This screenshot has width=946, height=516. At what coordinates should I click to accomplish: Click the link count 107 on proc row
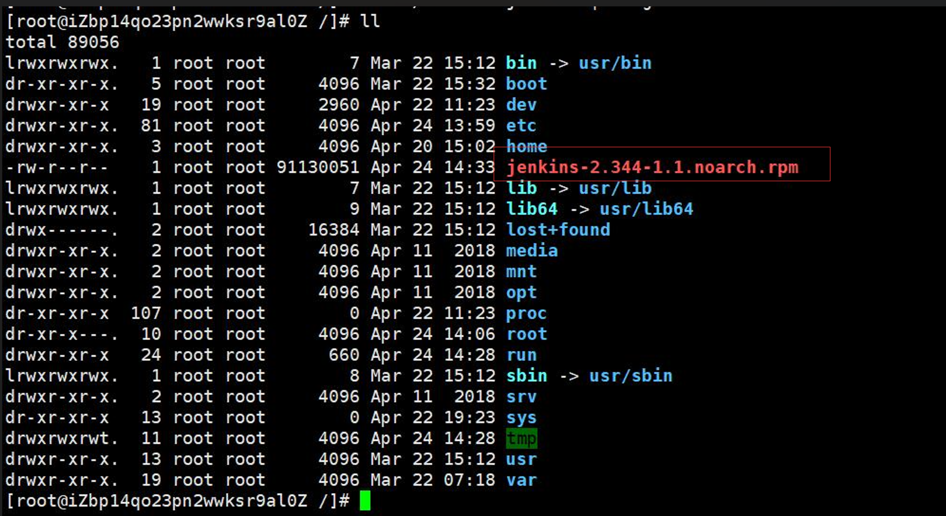pyautogui.click(x=146, y=313)
